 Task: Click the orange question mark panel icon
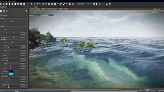click(x=26, y=11)
